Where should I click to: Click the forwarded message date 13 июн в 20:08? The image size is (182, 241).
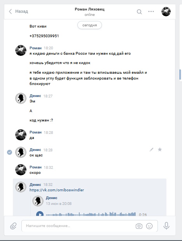59,203
